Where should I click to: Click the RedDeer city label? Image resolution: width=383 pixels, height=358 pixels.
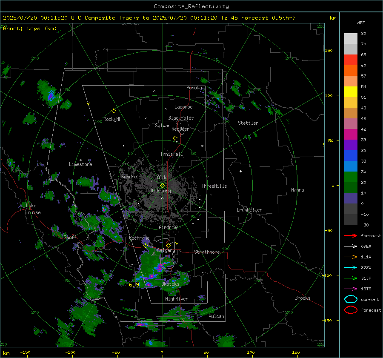pos(180,129)
